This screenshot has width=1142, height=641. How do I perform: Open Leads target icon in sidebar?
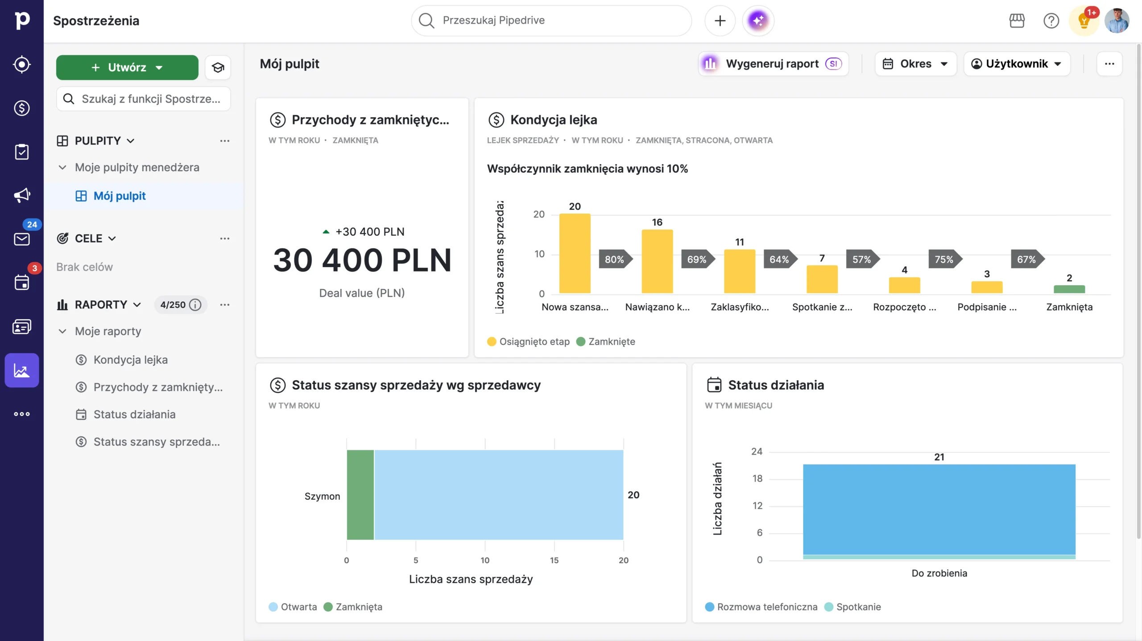(x=22, y=65)
